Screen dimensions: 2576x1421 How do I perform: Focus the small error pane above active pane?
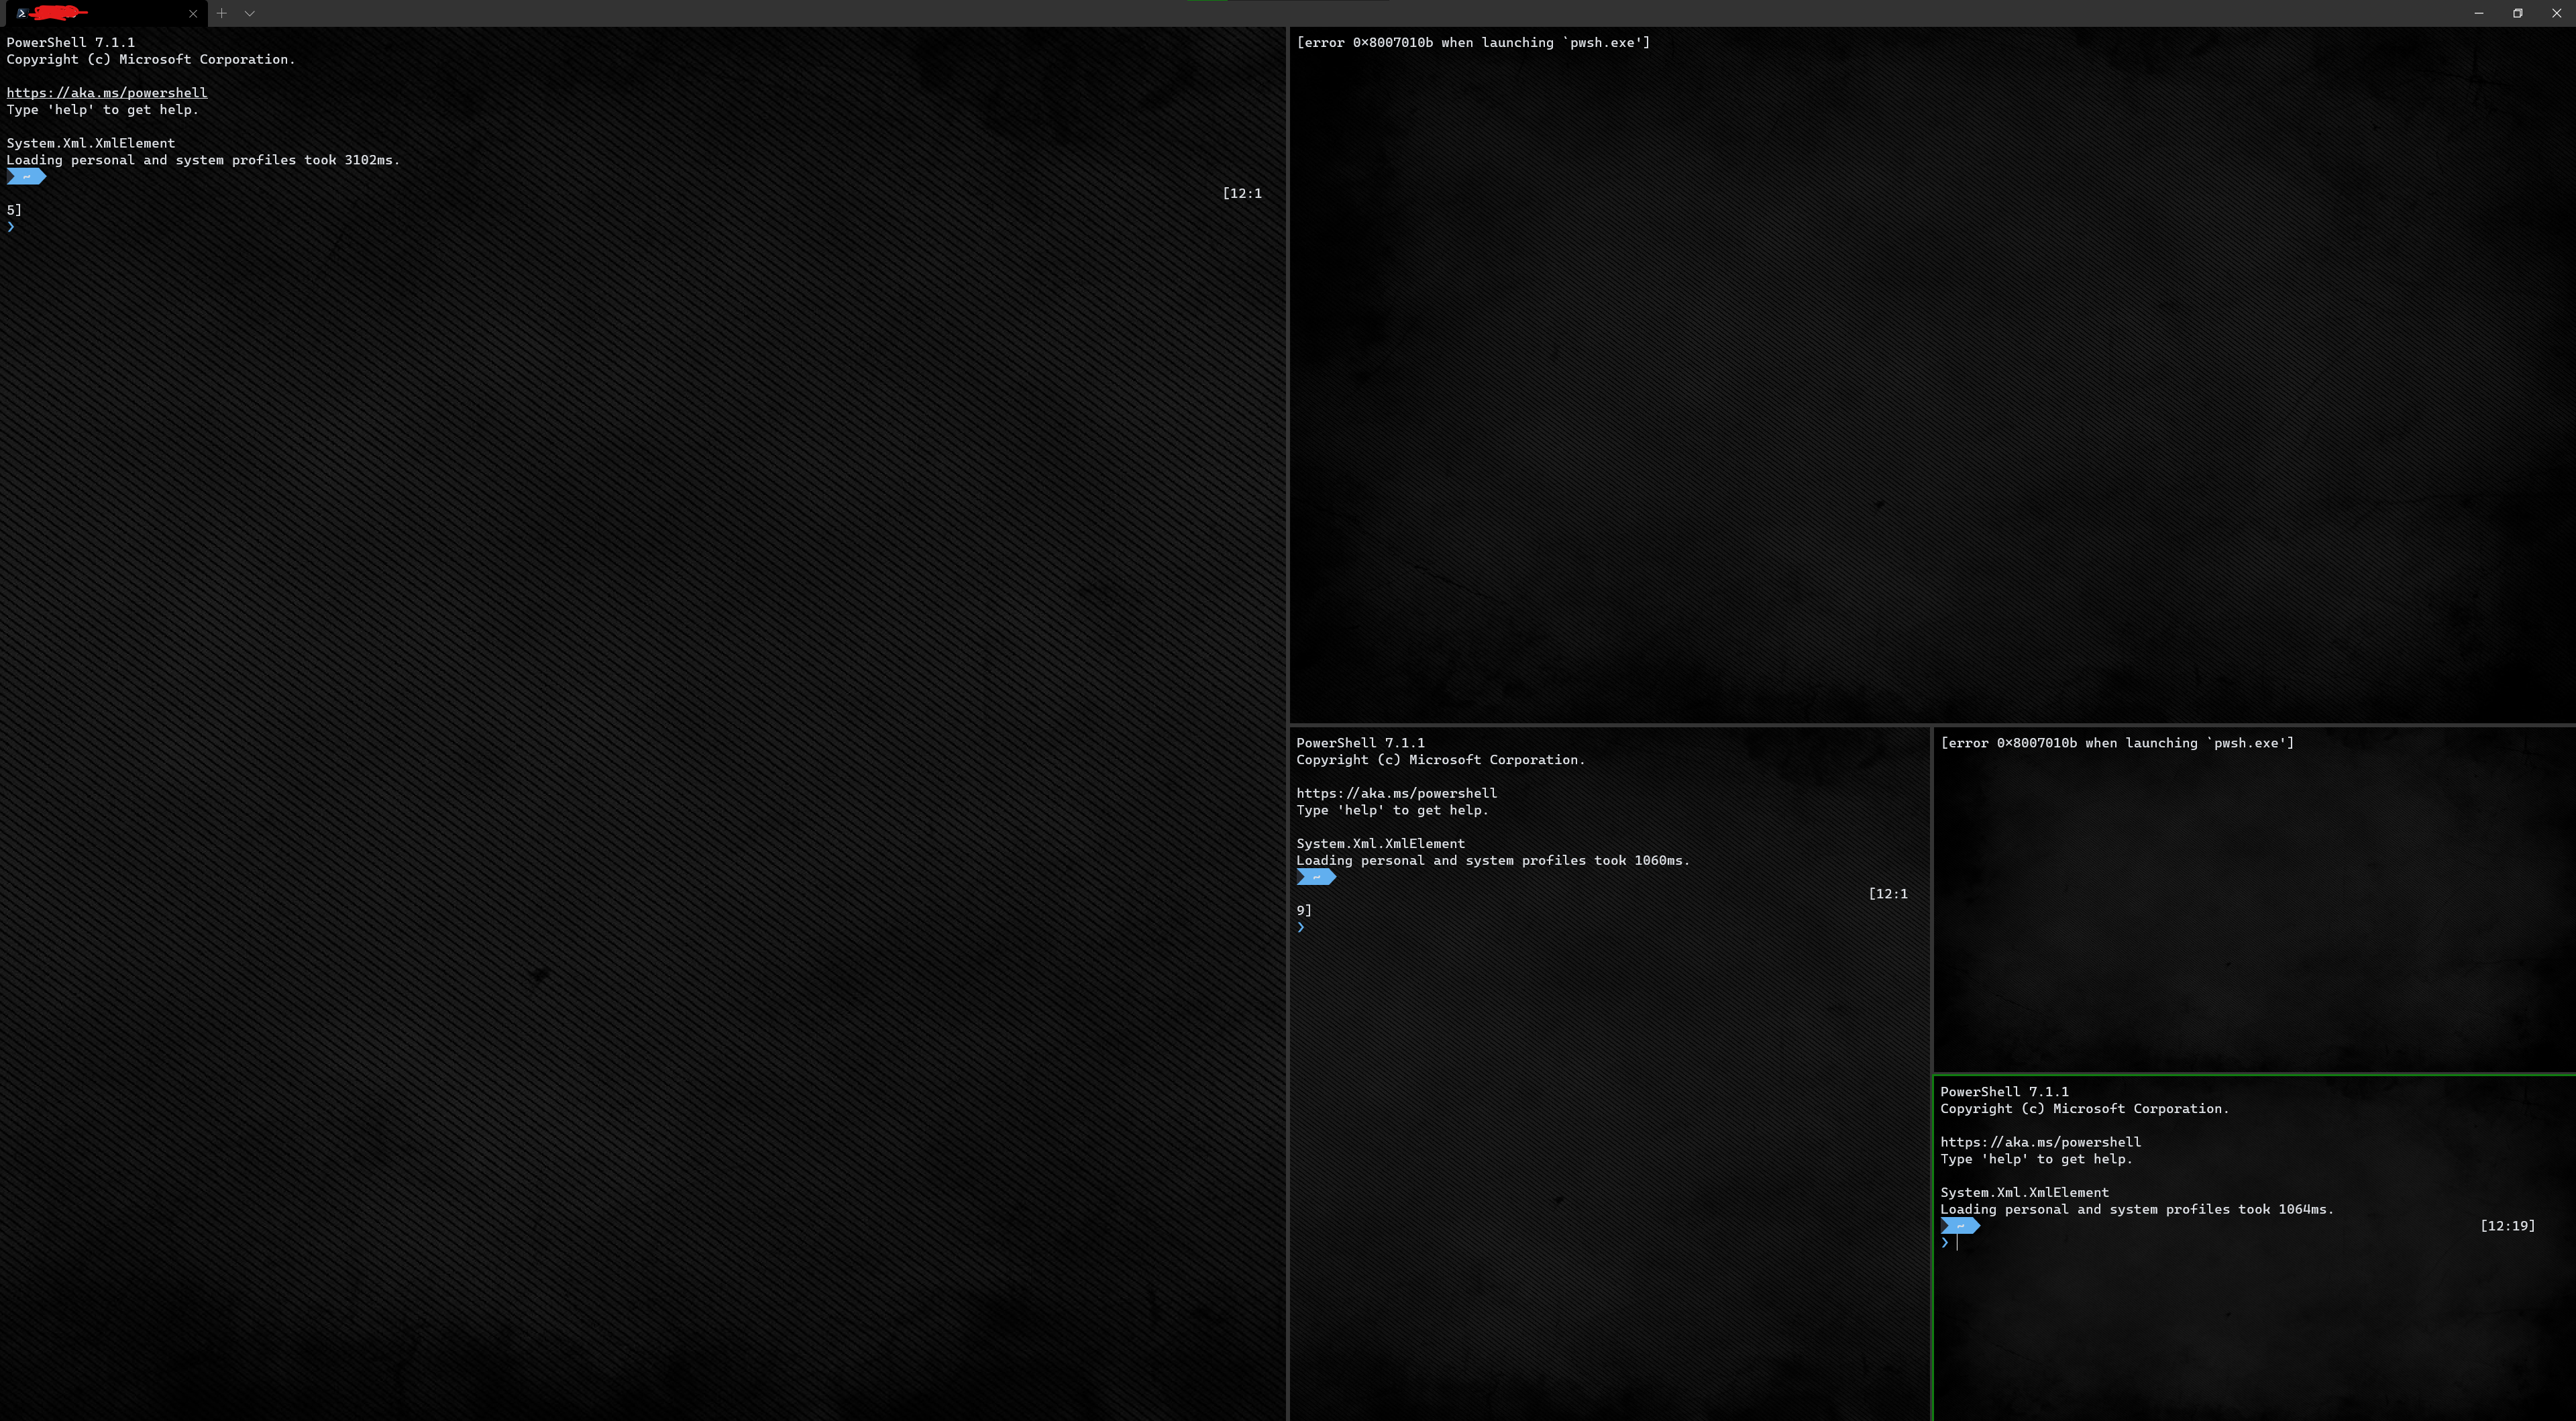(x=2254, y=900)
